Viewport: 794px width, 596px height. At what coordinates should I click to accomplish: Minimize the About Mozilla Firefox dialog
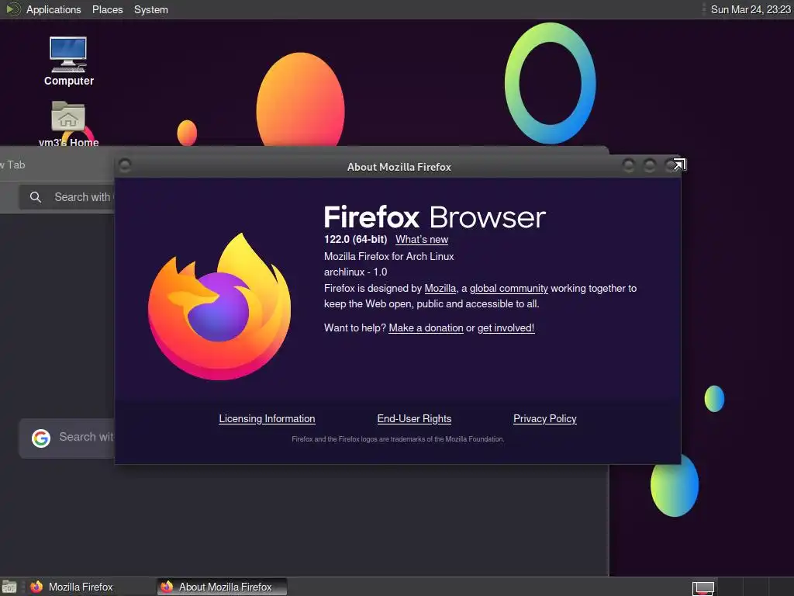point(628,165)
